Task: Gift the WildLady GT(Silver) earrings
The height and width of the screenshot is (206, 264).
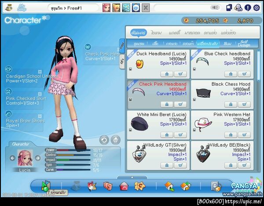Action: 167,165
